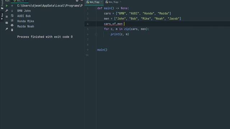Toggle soft-wrap in the console
This screenshot has width=230, height=129.
[12, 15]
